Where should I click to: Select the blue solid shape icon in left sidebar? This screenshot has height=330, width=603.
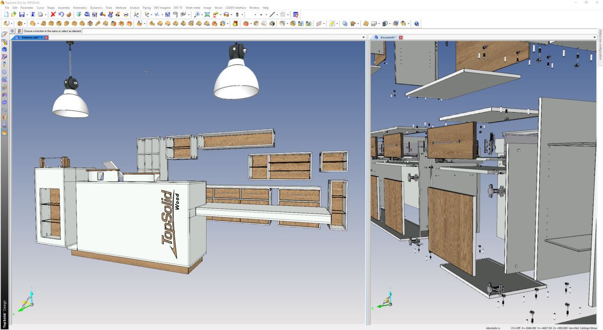pos(5,49)
